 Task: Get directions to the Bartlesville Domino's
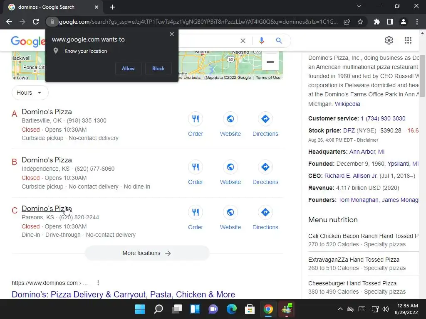tap(265, 124)
